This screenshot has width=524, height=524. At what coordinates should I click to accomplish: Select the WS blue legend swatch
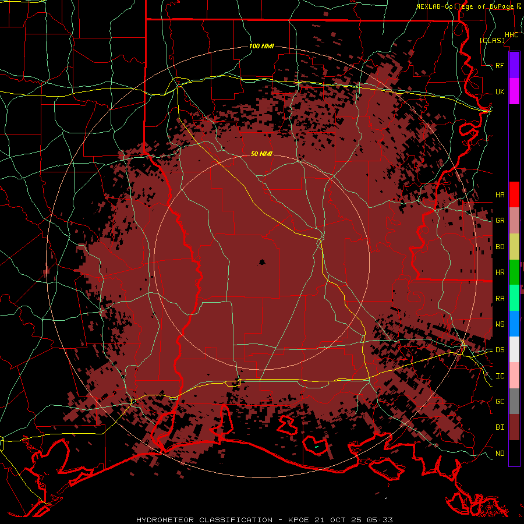tap(514, 324)
